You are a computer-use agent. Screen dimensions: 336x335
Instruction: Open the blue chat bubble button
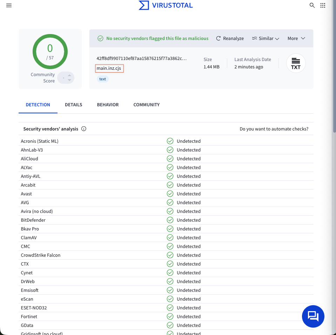point(313,316)
